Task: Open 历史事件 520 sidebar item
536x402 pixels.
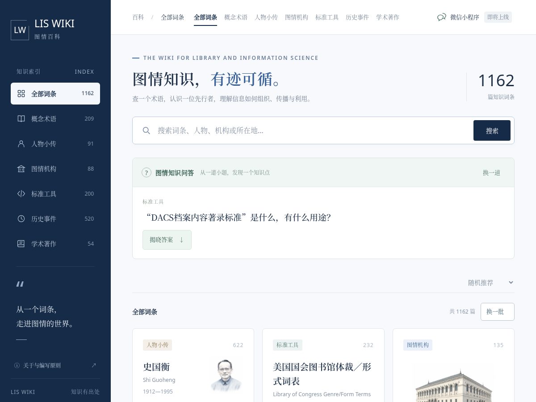Action: (x=55, y=219)
